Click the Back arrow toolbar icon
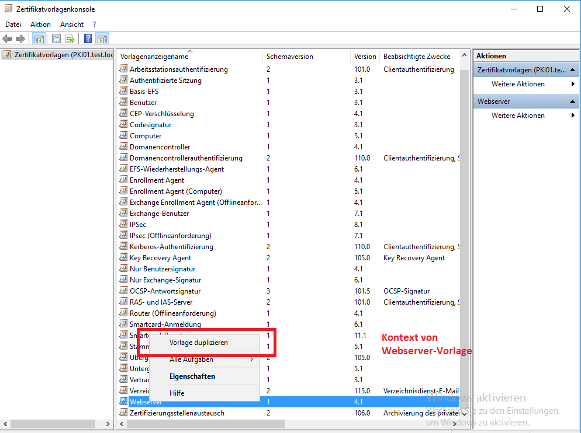This screenshot has width=581, height=433. pyautogui.click(x=7, y=39)
